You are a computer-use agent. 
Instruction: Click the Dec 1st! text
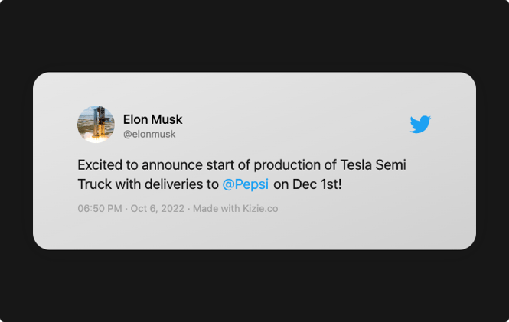317,184
